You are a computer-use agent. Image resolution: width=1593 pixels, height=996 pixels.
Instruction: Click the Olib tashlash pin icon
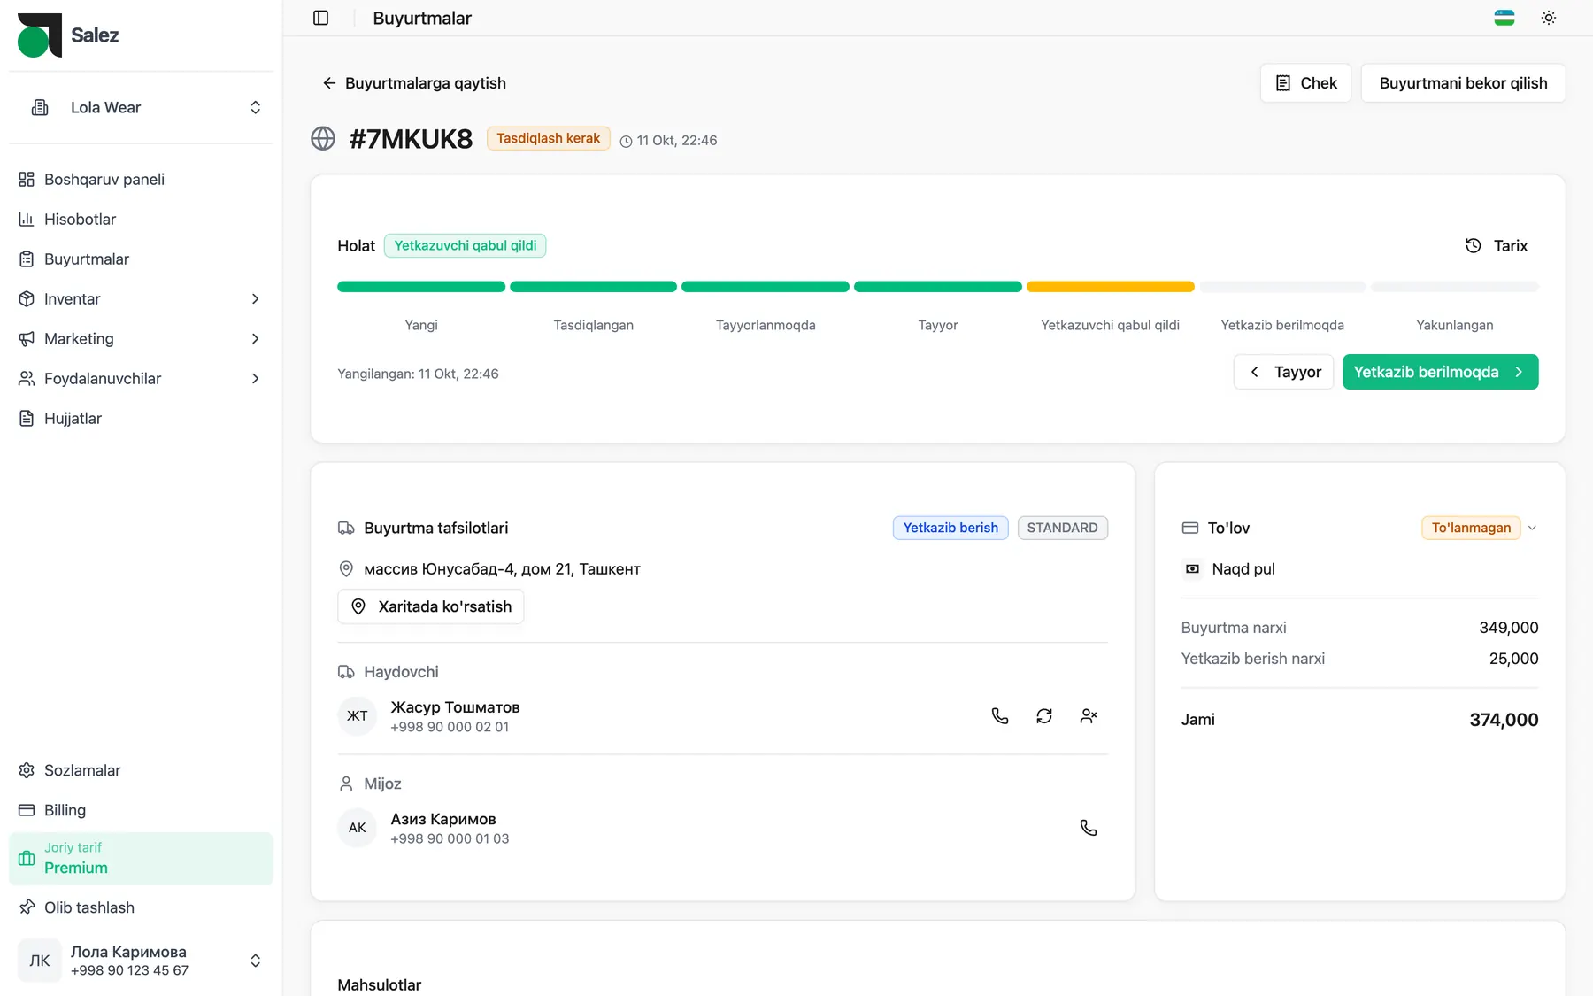(27, 907)
